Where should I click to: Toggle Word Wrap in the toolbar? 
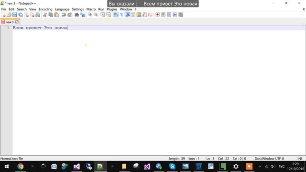[116, 15]
